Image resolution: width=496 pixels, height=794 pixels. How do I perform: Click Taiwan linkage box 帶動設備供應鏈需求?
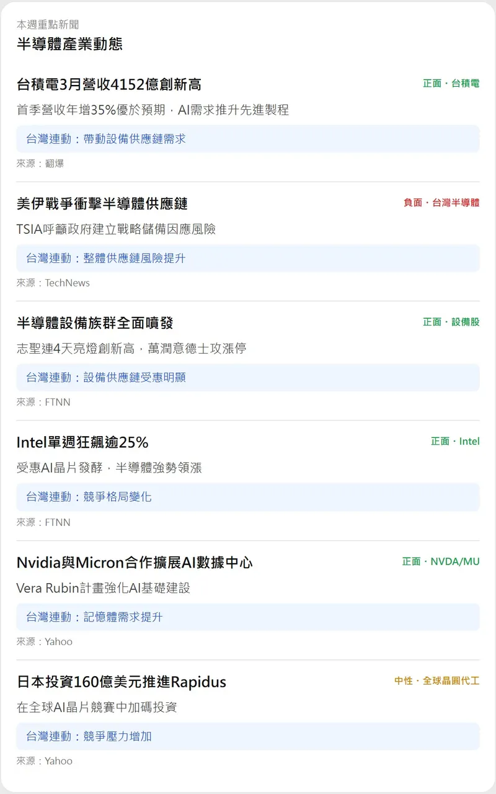(x=248, y=139)
